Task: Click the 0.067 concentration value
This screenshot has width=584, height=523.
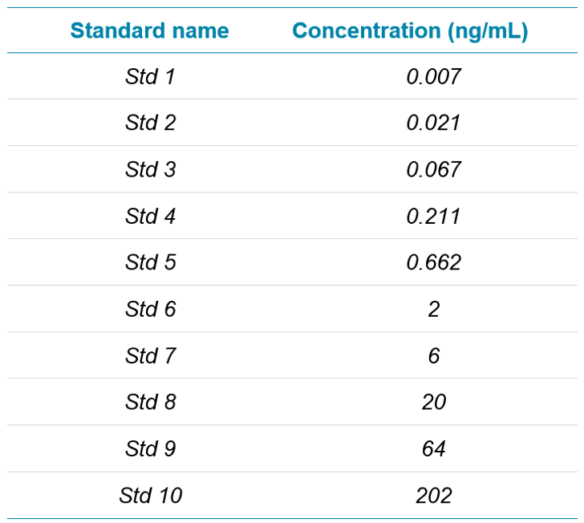Action: pos(433,169)
